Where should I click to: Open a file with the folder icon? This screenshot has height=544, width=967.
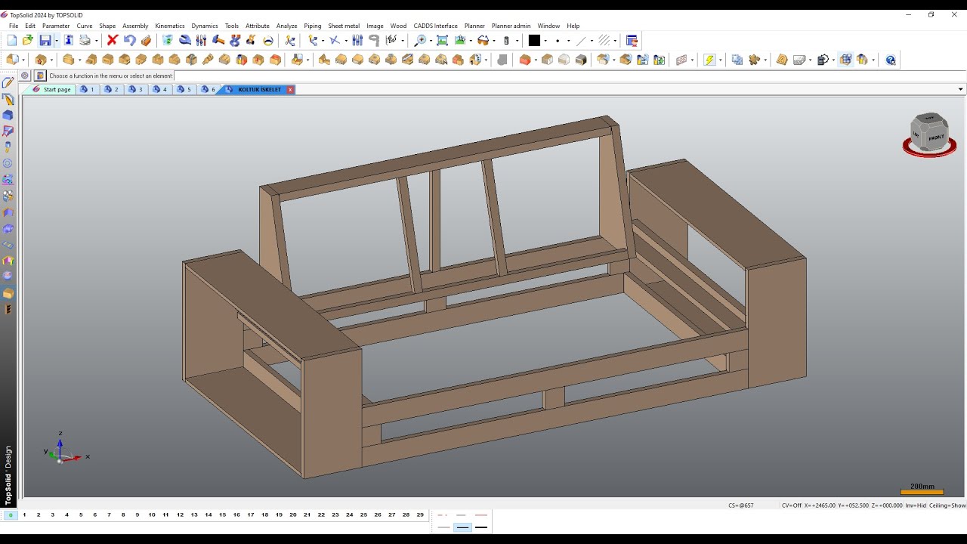coord(28,40)
